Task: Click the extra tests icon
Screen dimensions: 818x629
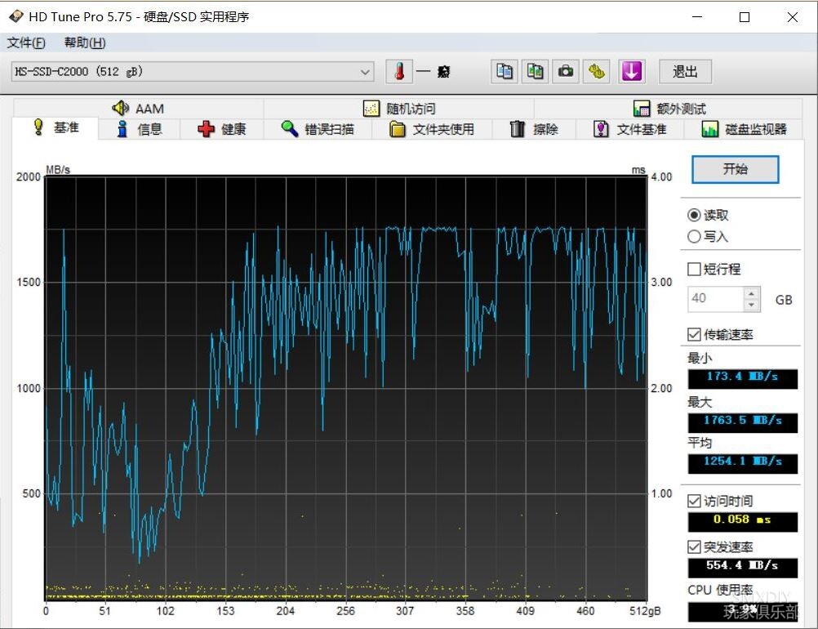Action: (x=641, y=109)
